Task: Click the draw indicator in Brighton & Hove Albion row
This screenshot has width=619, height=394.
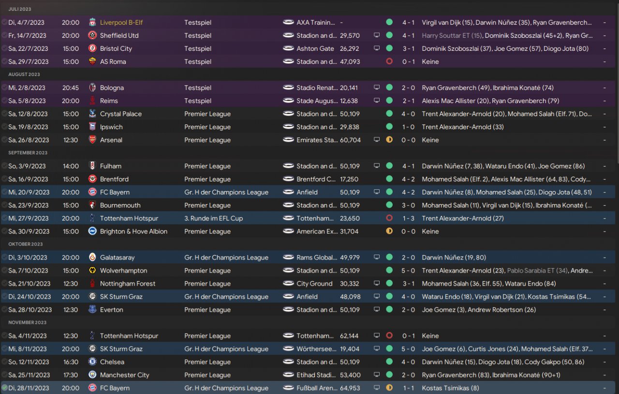Action: [x=389, y=231]
